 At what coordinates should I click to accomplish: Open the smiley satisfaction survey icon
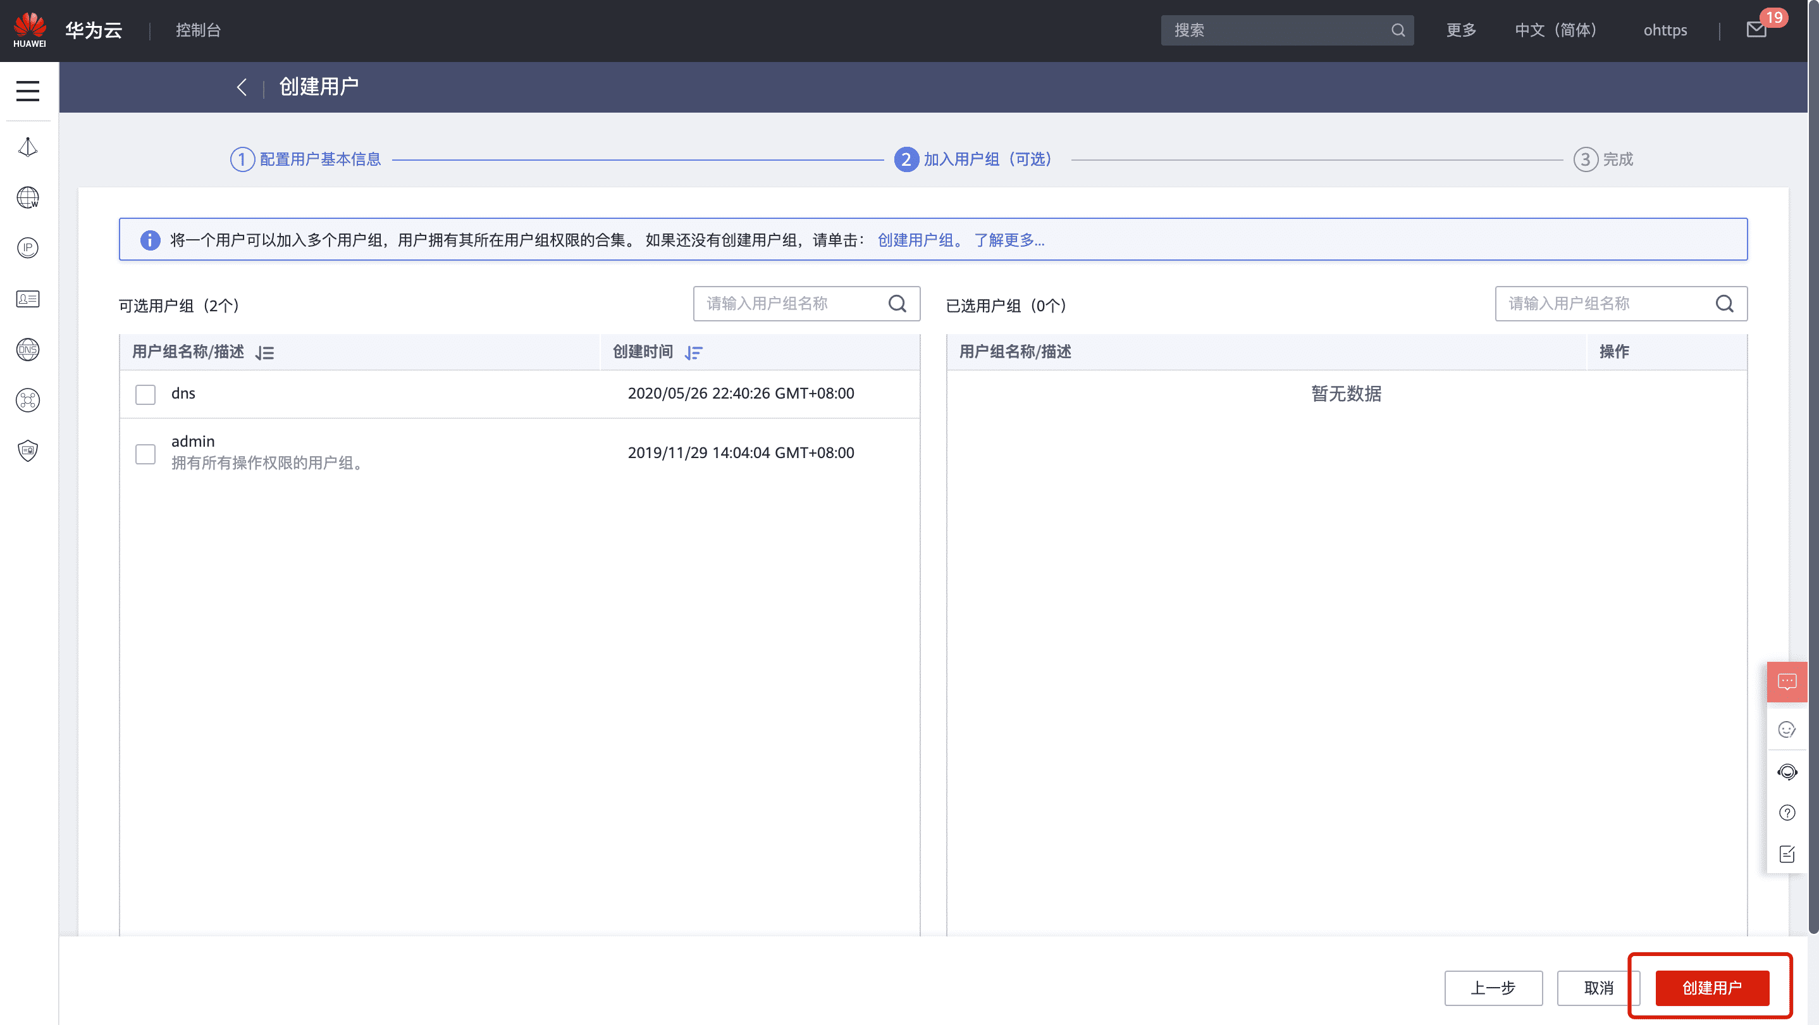tap(1787, 730)
